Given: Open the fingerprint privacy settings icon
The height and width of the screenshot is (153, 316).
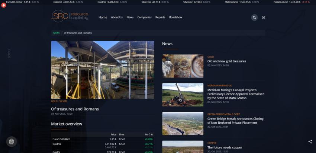Looking at the screenshot, I should (x=12, y=141).
